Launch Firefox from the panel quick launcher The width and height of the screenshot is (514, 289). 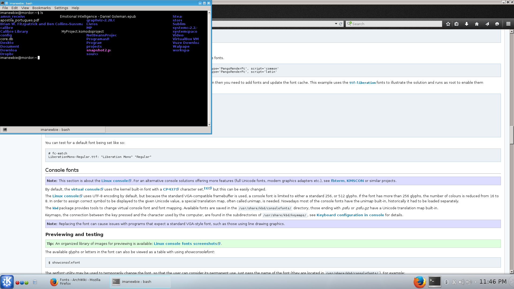pyautogui.click(x=419, y=282)
